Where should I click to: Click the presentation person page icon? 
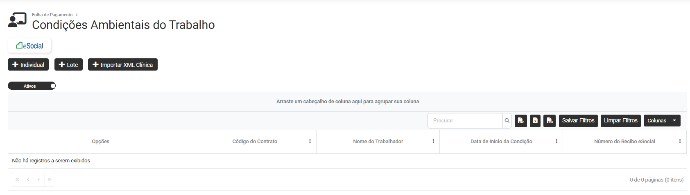pos(17,20)
